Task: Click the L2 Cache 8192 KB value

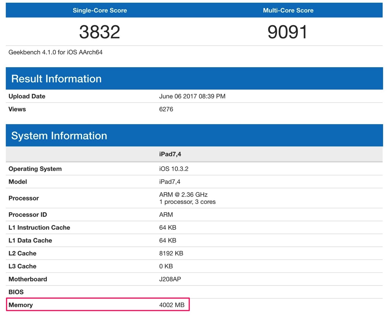Action: tap(171, 253)
